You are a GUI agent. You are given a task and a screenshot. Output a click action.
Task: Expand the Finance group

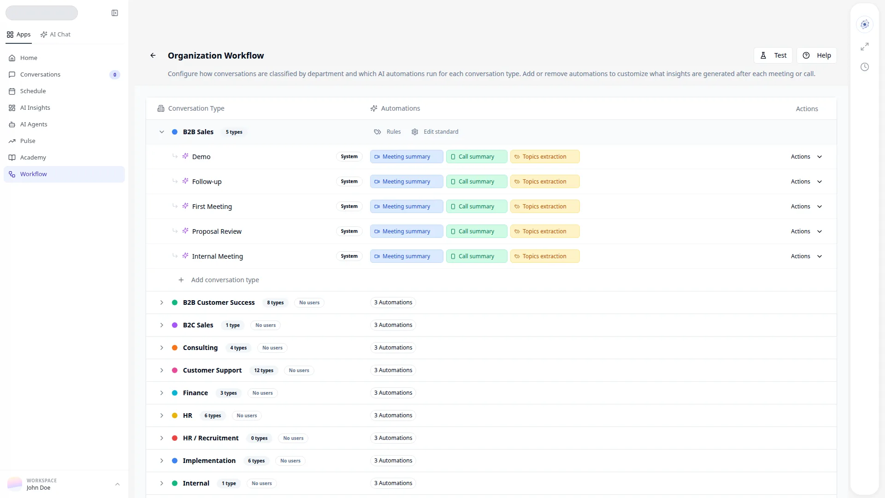162,393
